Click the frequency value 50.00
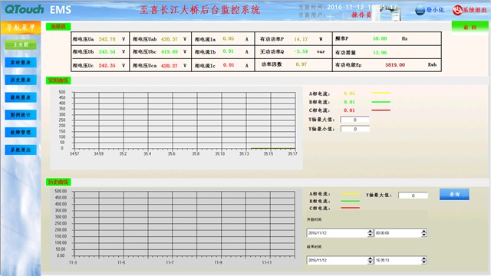 point(380,38)
